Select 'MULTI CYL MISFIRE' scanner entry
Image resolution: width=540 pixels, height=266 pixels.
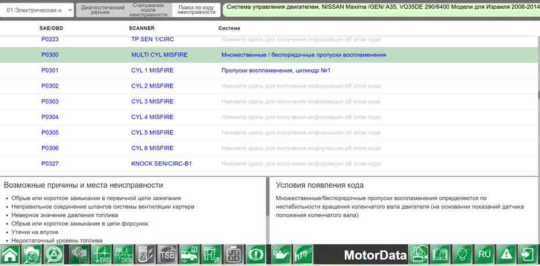click(159, 55)
